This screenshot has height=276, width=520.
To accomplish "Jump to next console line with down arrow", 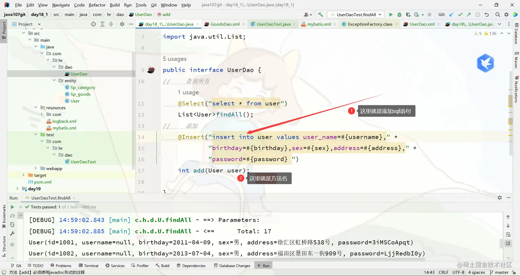I will click(x=508, y=226).
